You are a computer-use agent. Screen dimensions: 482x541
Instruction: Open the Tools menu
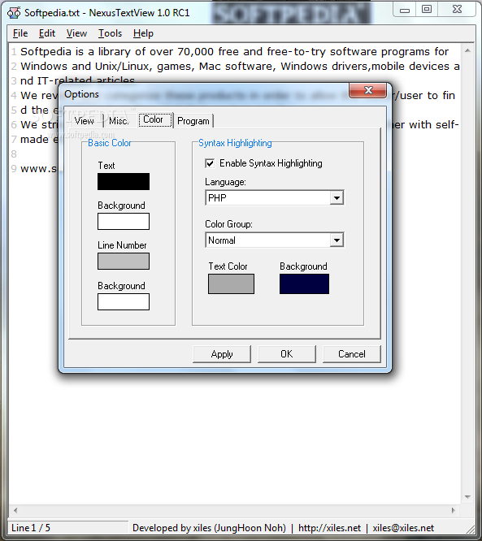point(111,33)
